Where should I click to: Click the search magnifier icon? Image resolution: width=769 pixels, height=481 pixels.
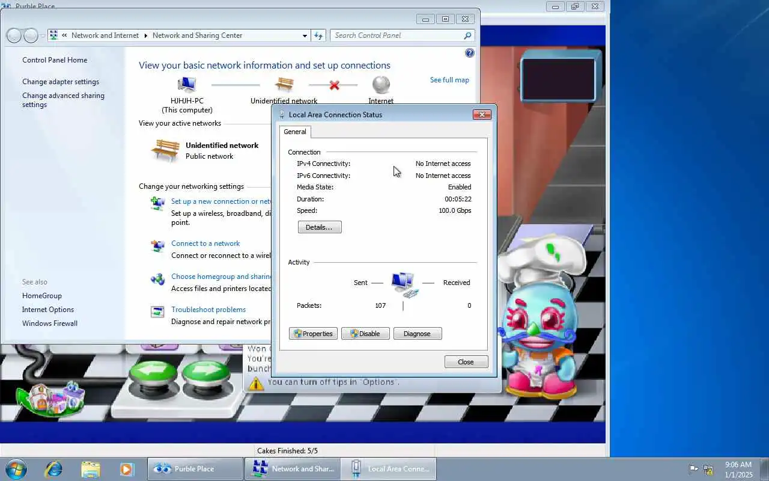pyautogui.click(x=467, y=35)
